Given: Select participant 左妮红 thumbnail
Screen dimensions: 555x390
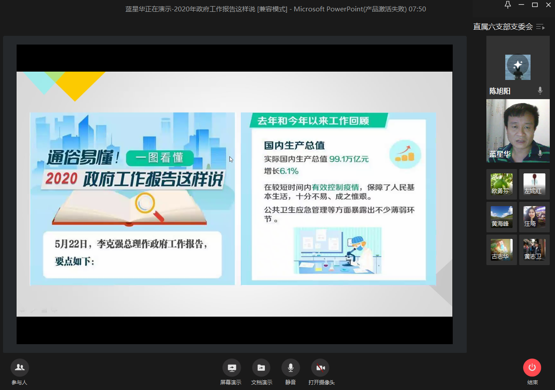Looking at the screenshot, I should click(x=534, y=184).
